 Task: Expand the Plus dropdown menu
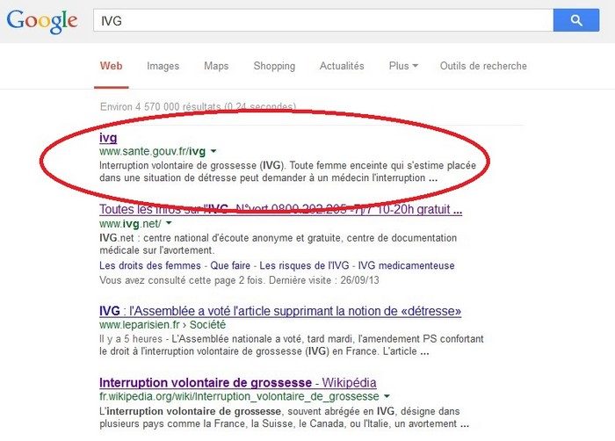pos(403,66)
